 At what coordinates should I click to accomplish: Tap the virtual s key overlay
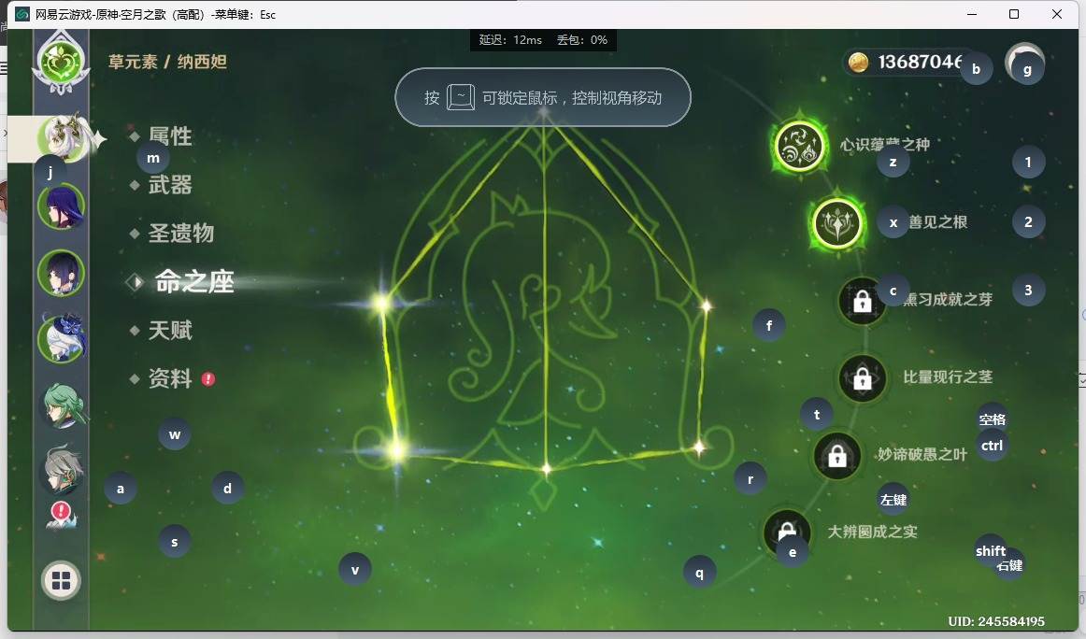[175, 542]
